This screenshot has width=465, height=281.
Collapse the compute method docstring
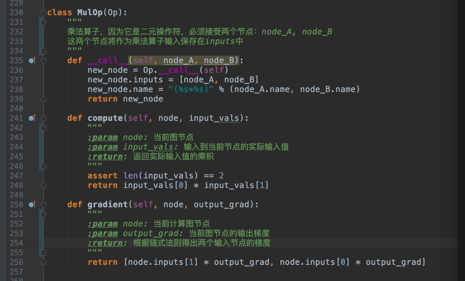(x=44, y=128)
